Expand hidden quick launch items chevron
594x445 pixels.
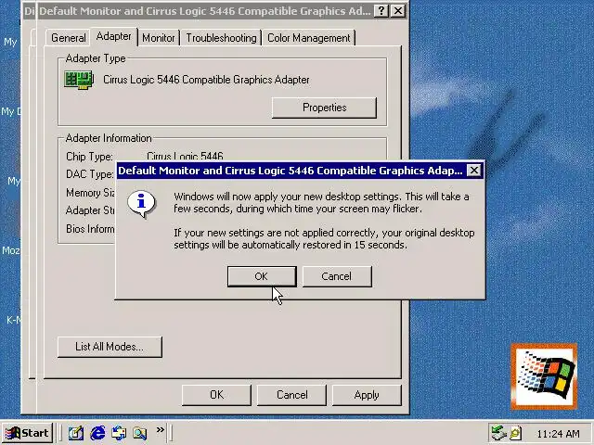(161, 429)
